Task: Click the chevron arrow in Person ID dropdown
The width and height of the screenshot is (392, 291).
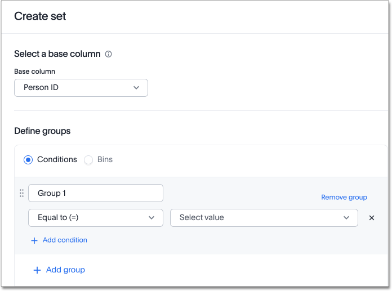Action: 136,88
